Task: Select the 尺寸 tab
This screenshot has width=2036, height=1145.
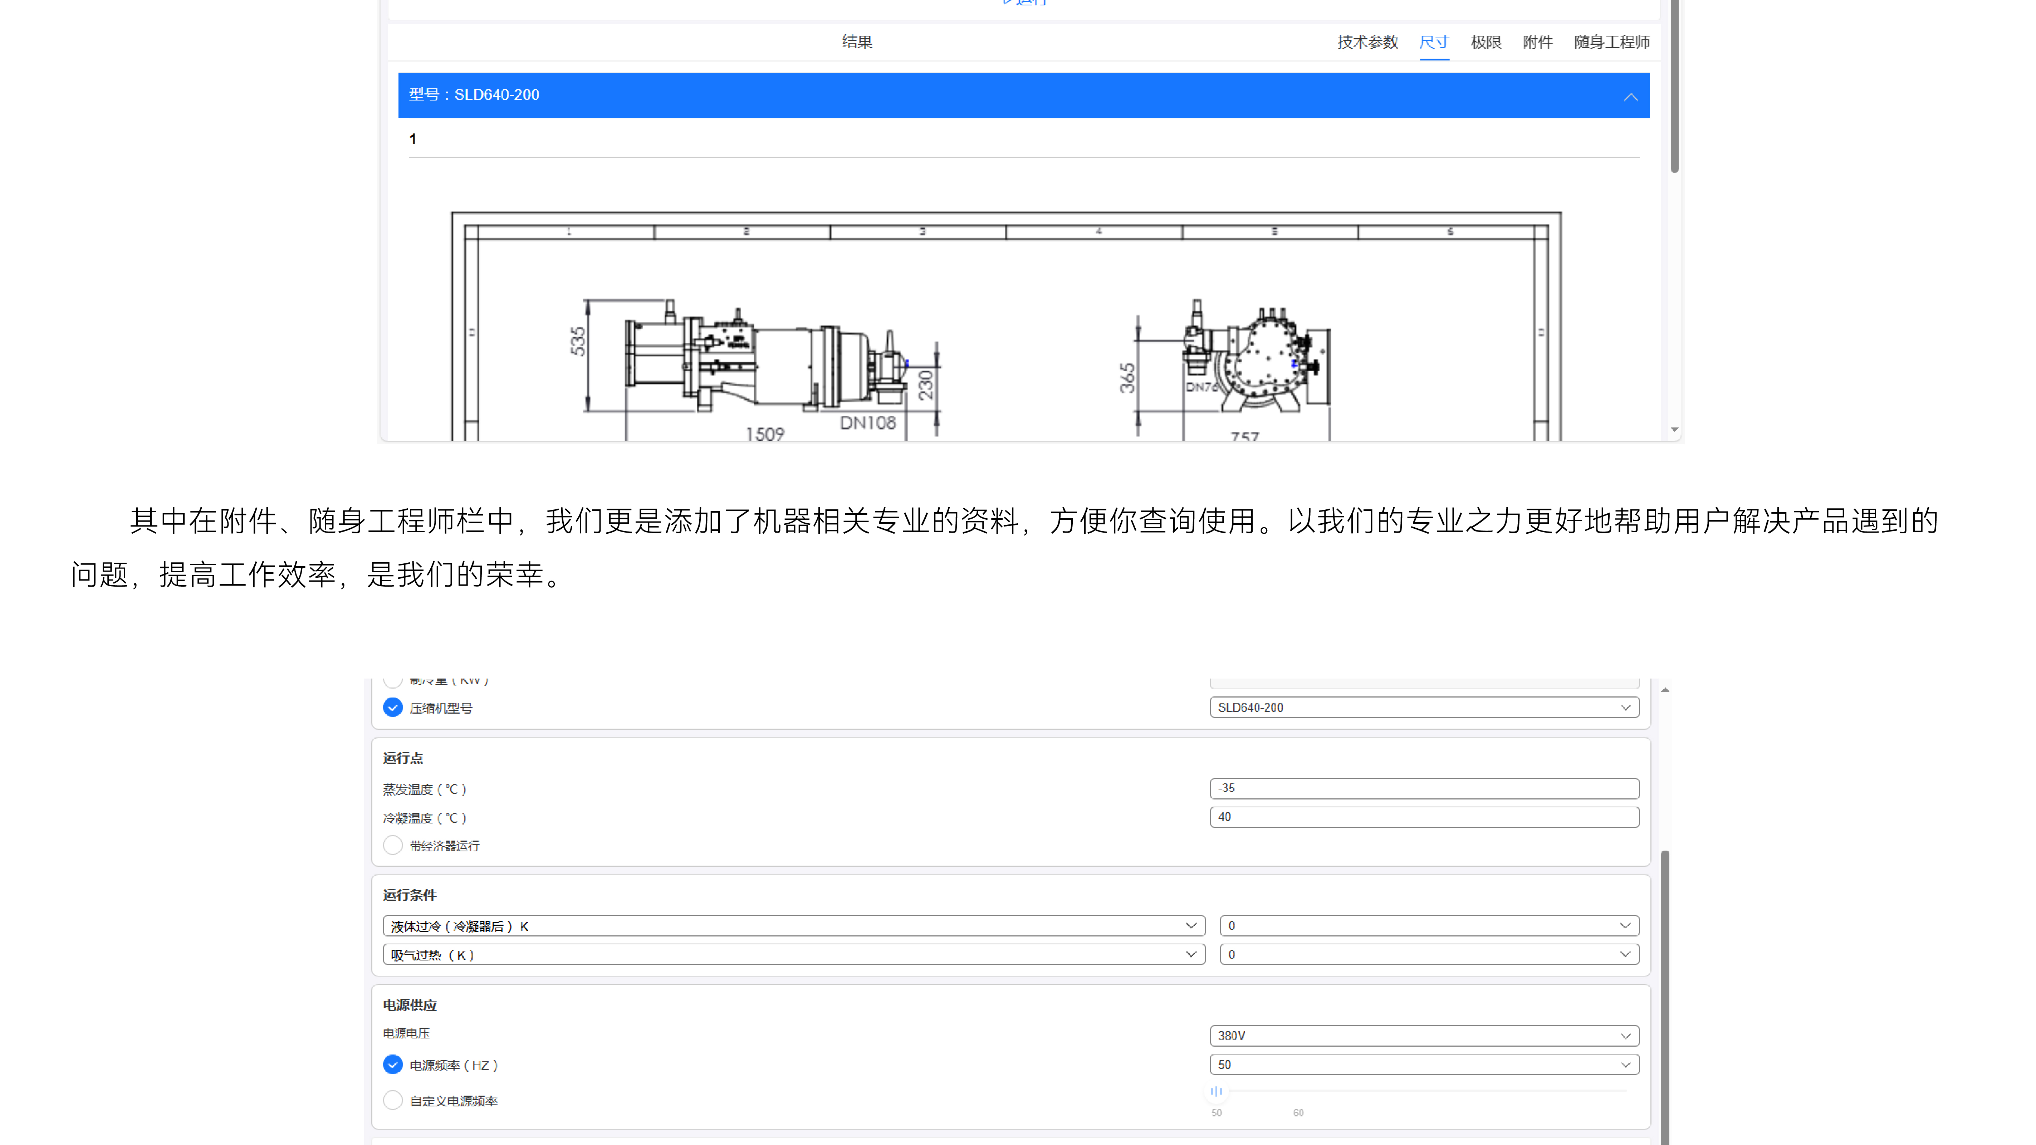Action: pyautogui.click(x=1434, y=42)
